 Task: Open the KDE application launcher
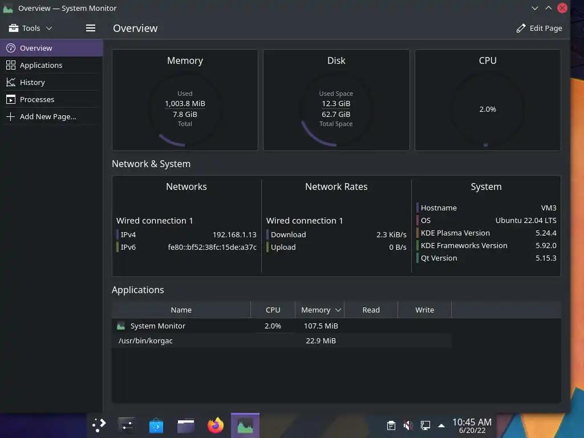pyautogui.click(x=99, y=425)
